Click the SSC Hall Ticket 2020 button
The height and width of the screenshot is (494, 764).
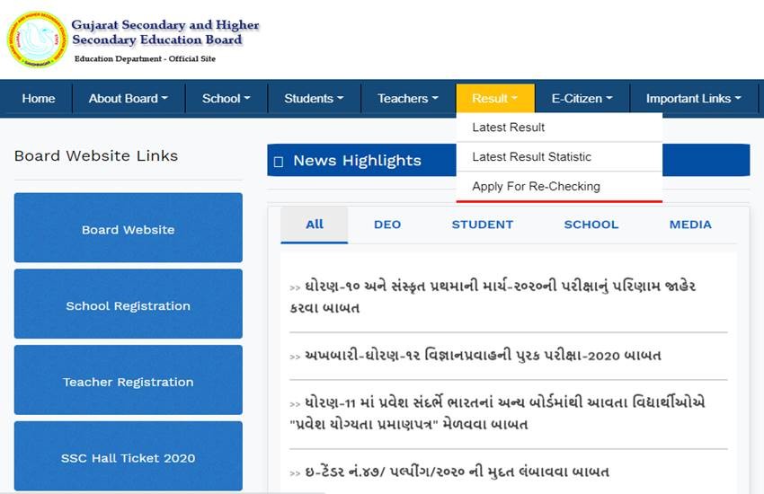pyautogui.click(x=128, y=458)
